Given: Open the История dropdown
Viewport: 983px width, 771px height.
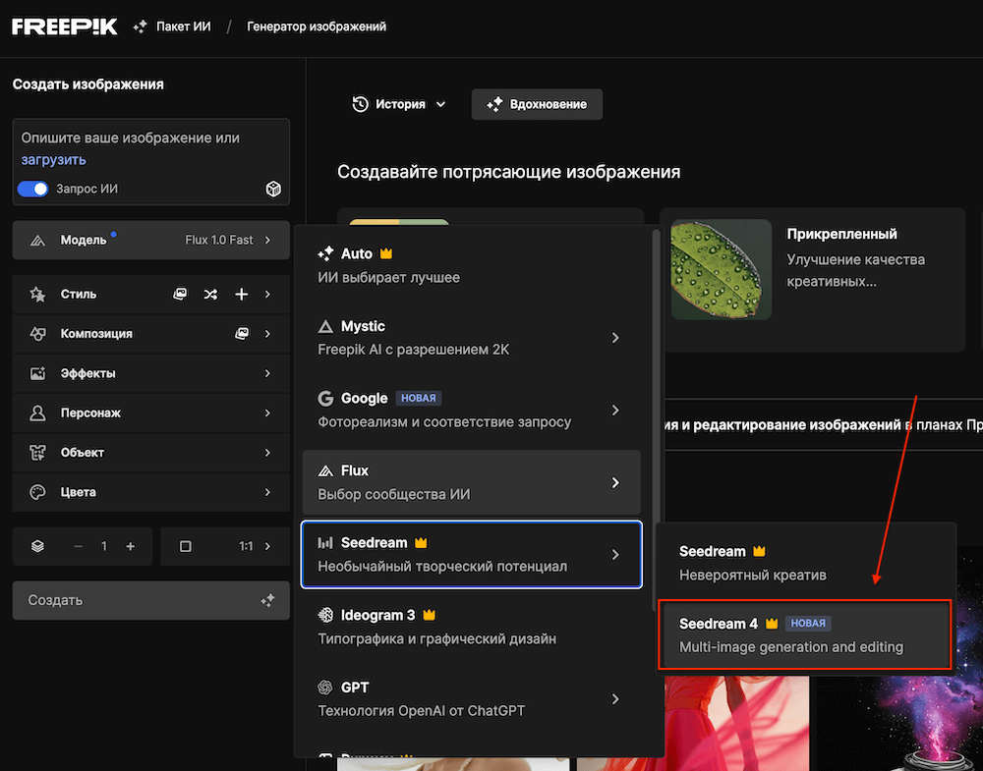Looking at the screenshot, I should pos(399,104).
